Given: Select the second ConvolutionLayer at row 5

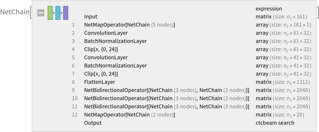Looking at the screenshot, I should 106,58.
